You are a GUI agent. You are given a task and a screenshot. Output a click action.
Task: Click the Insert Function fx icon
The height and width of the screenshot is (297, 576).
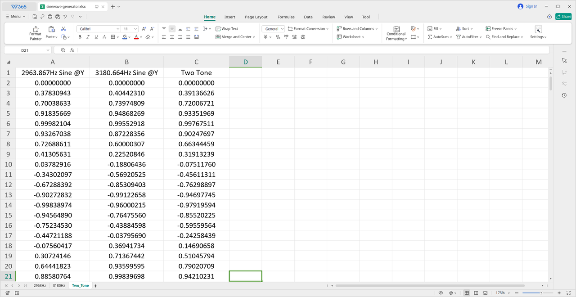click(x=72, y=50)
